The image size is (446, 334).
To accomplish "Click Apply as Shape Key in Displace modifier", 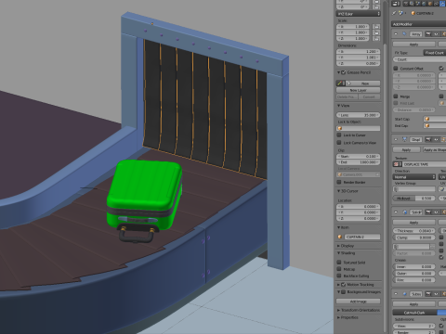I will click(x=435, y=149).
